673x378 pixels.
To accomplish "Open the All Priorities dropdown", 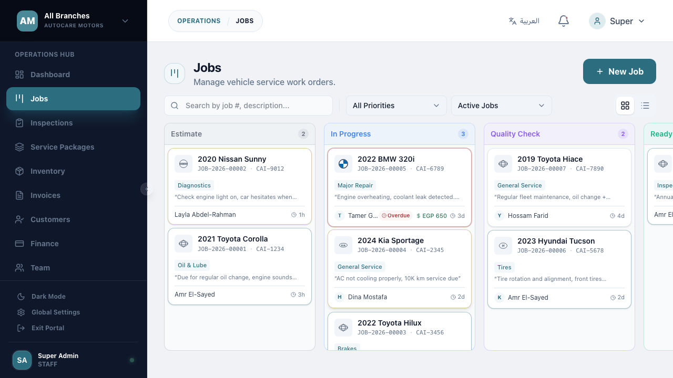I will pos(396,106).
